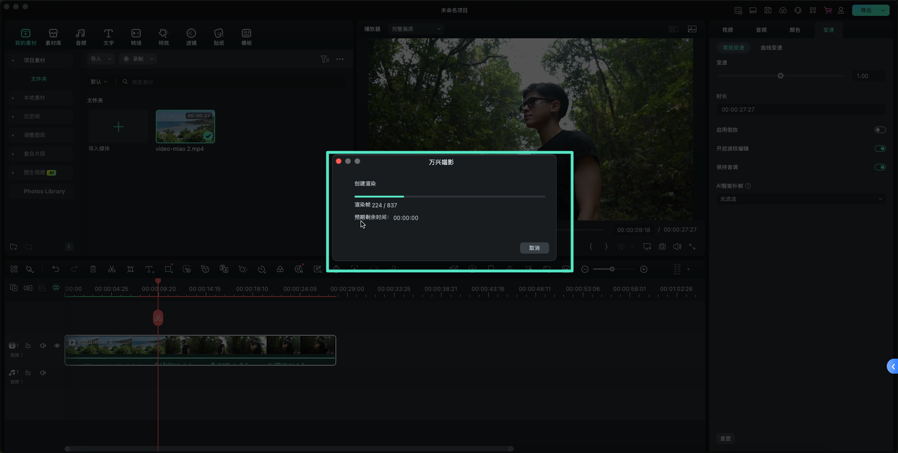898x453 pixels.
Task: Split the clip with scissors icon
Action: pyautogui.click(x=112, y=269)
